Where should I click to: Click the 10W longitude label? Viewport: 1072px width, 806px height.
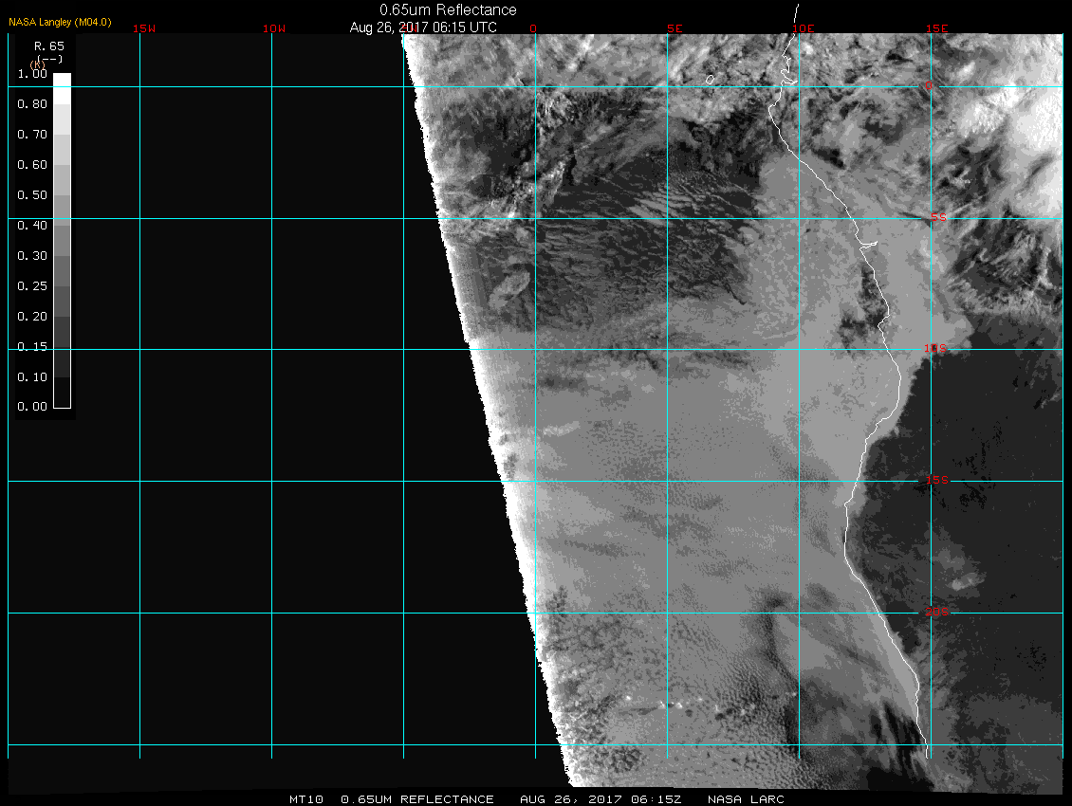[274, 28]
